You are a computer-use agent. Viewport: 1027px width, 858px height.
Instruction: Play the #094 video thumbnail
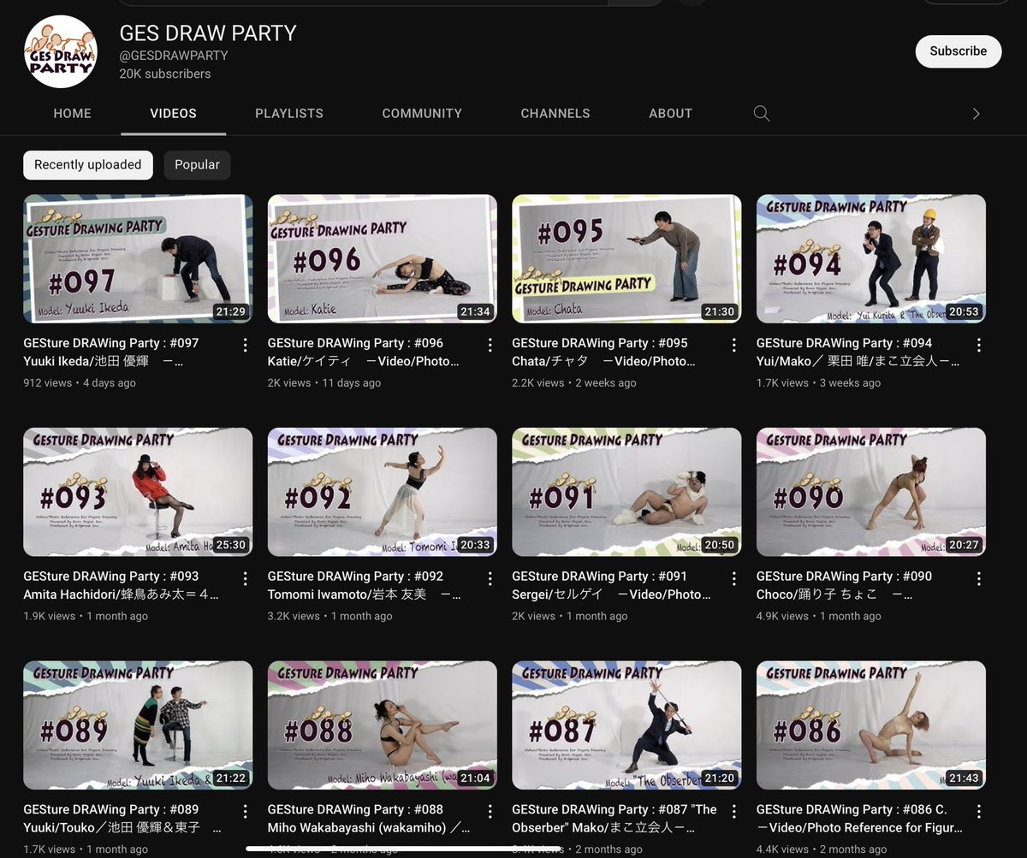coord(871,258)
